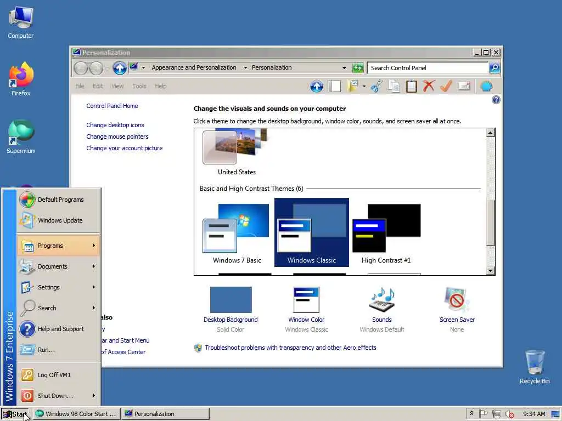The height and width of the screenshot is (421, 562).
Task: Select the High Contrast #1 theme
Action: tap(386, 232)
